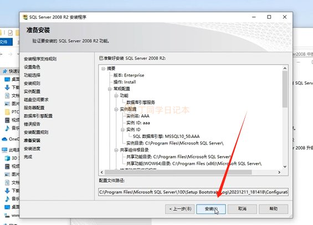Click summary vertical scrollbar down arrow
The width and height of the screenshot is (313, 225).
pos(285,166)
